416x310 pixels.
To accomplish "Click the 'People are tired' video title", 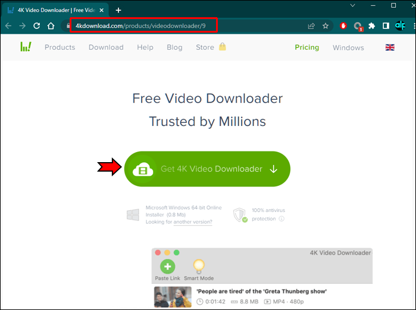I will [x=261, y=291].
